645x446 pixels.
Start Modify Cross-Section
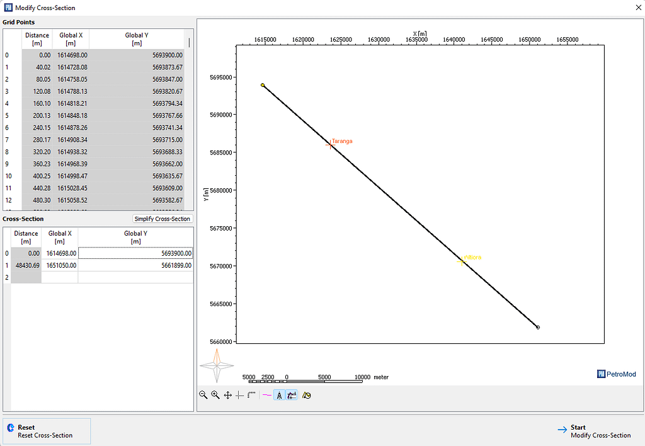pos(595,432)
